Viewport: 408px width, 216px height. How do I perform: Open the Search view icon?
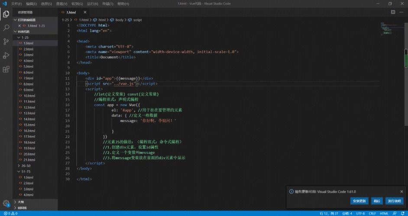[6, 28]
